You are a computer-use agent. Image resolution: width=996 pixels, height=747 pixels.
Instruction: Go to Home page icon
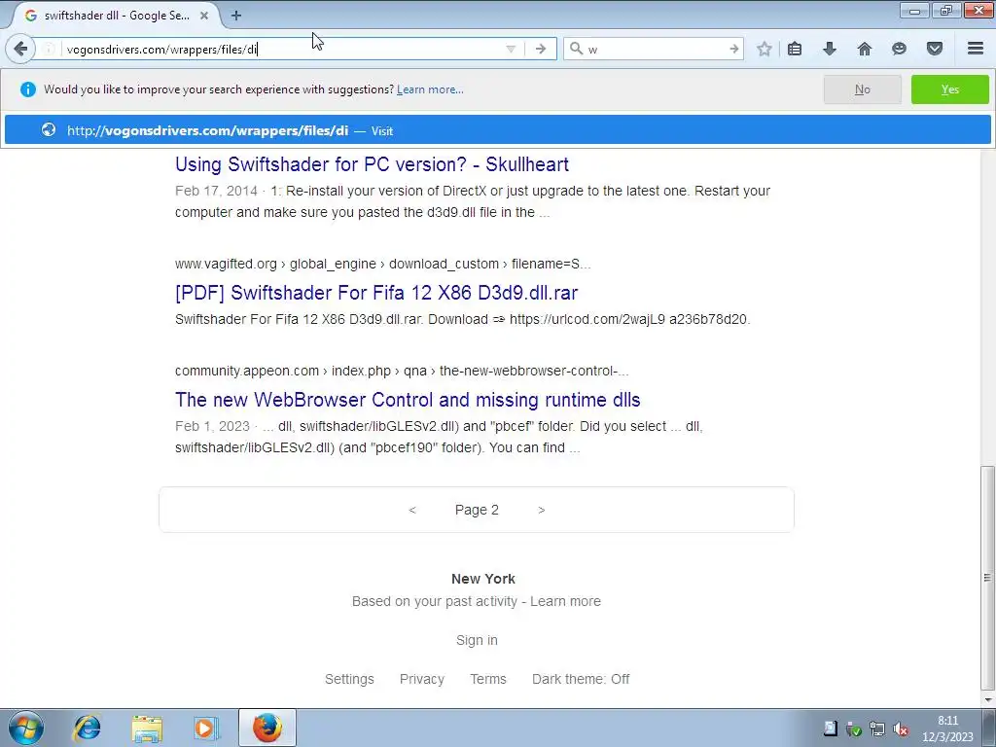click(865, 49)
